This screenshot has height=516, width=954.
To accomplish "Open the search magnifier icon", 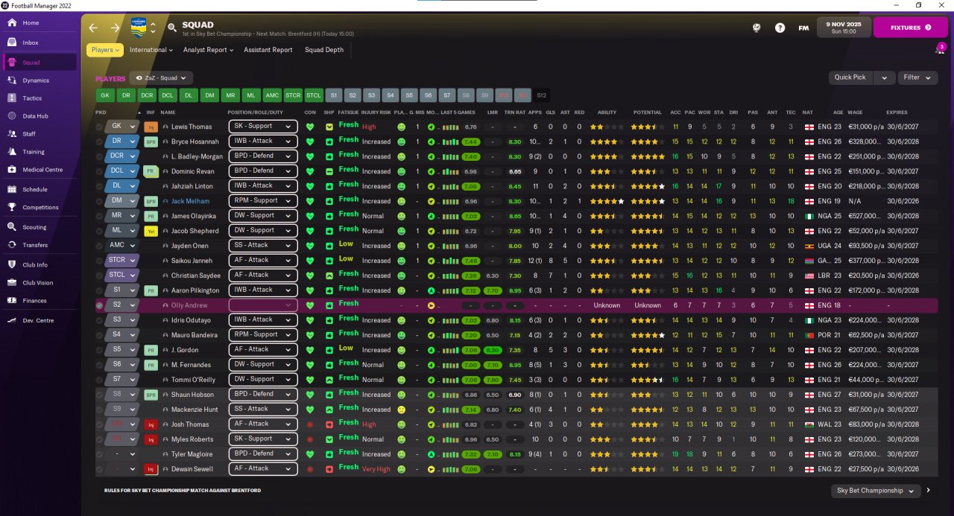I will click(x=172, y=28).
